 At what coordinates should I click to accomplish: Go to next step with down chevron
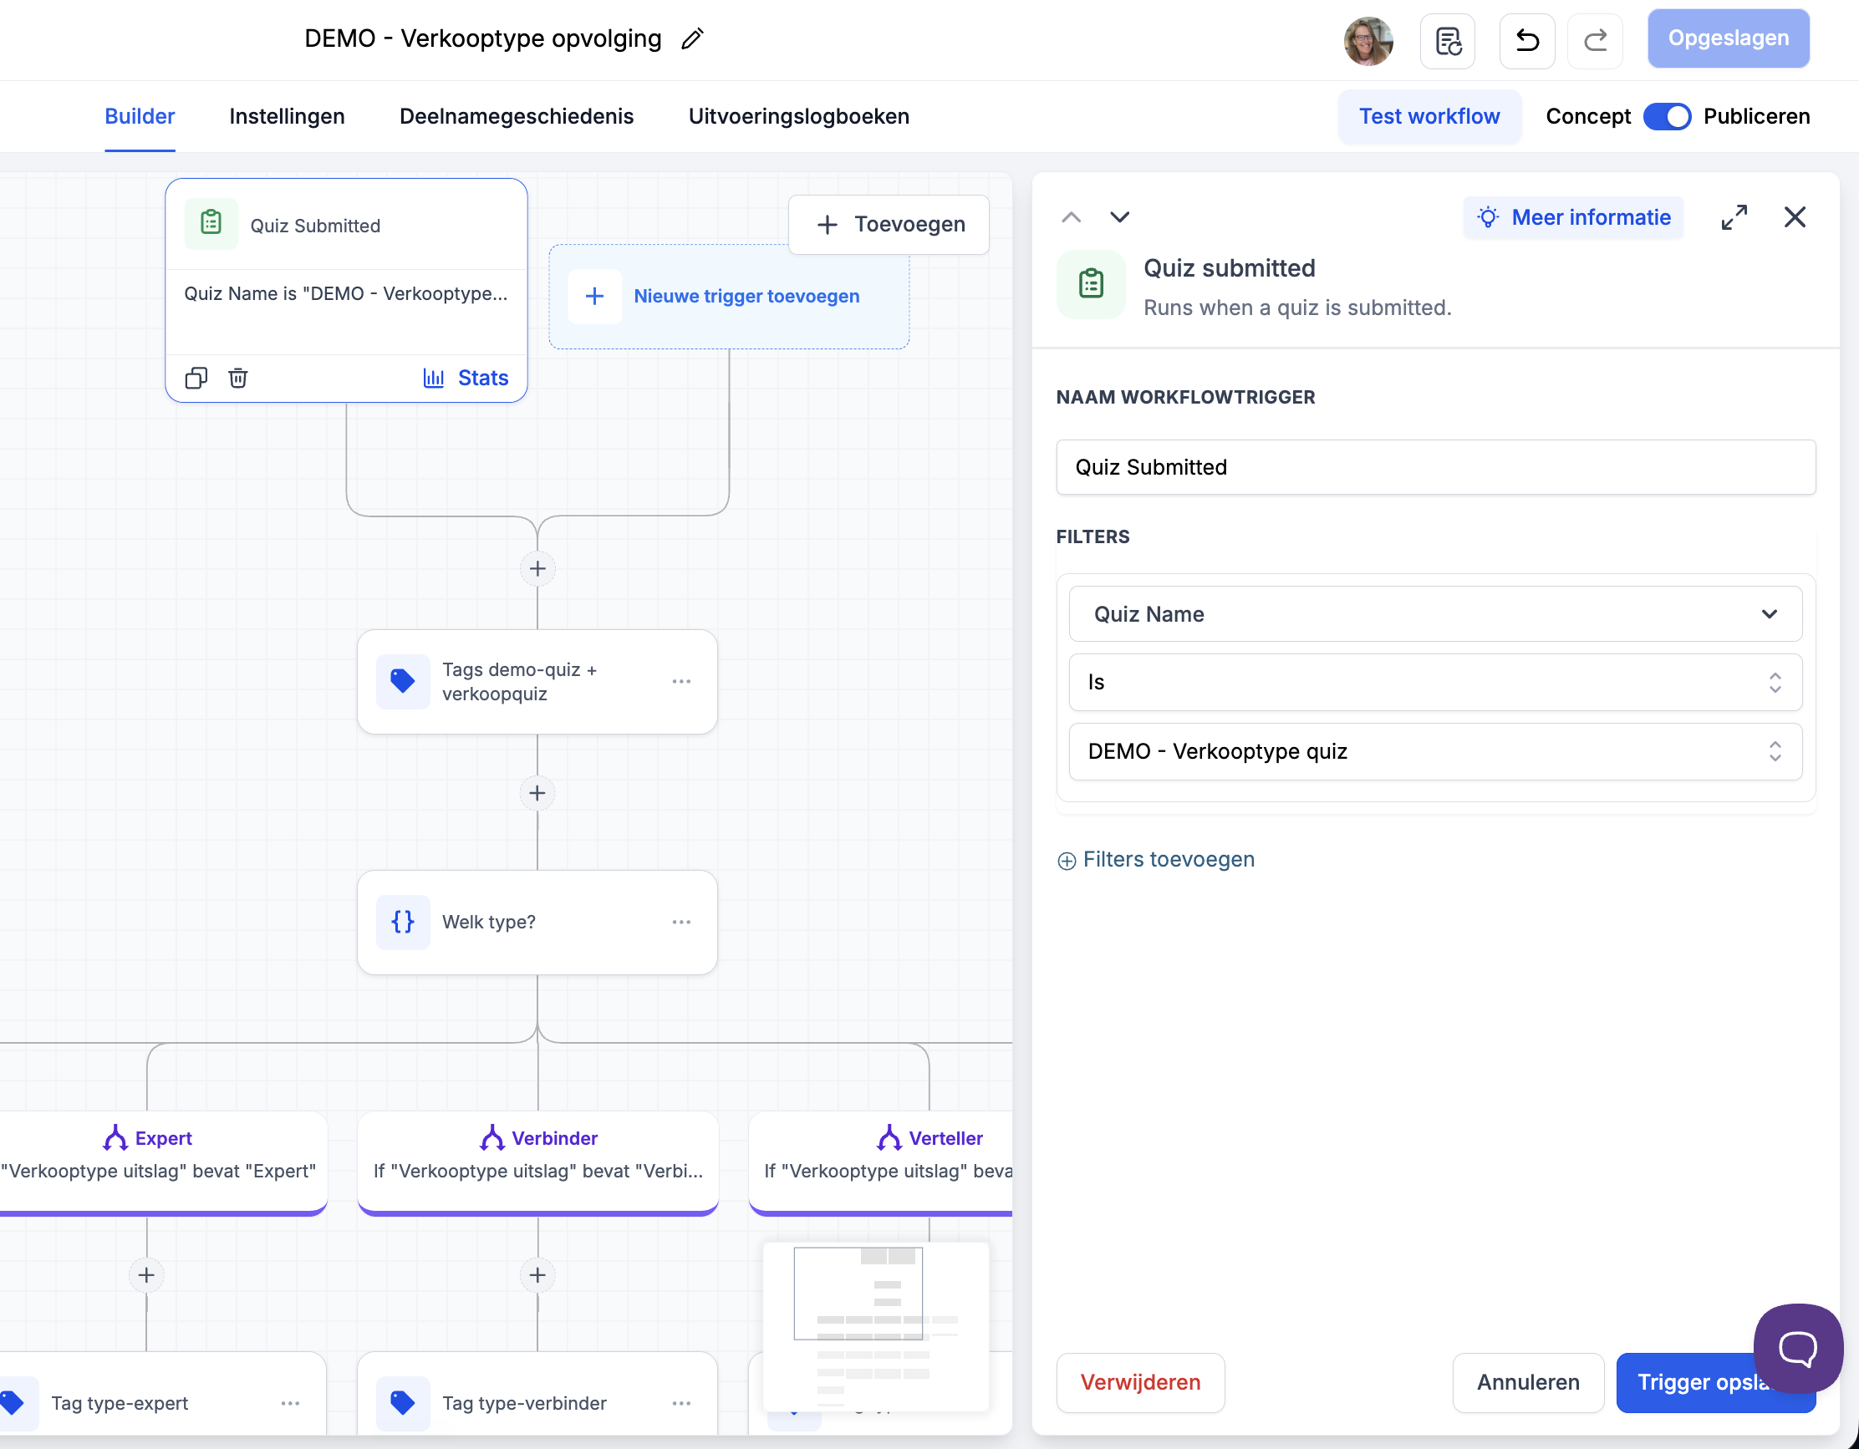pos(1119,217)
